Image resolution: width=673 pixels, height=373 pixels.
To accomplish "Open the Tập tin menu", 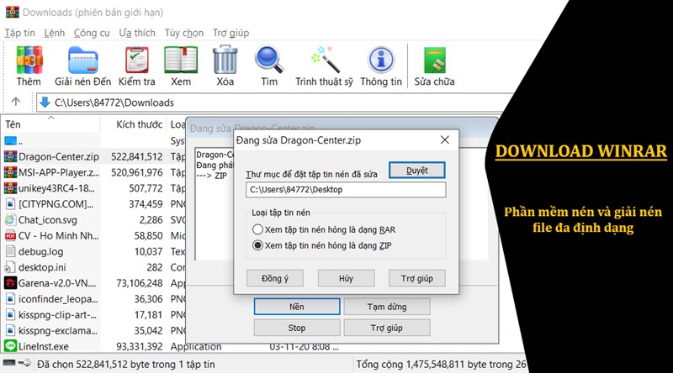I will coord(19,33).
